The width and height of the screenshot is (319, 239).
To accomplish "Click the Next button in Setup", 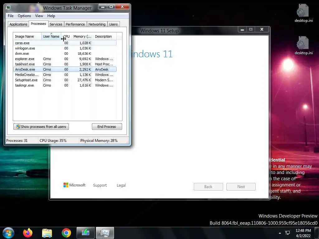I will (x=241, y=187).
